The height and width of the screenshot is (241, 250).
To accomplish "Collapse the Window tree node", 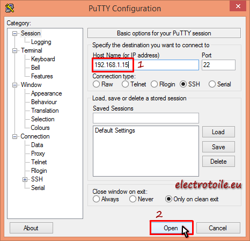I will tap(14, 85).
